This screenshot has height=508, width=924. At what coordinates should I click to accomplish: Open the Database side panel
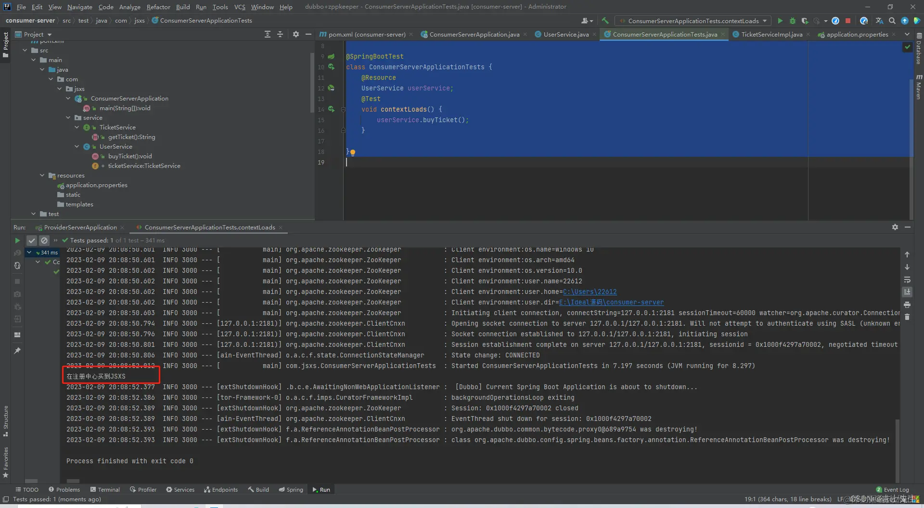(x=919, y=49)
